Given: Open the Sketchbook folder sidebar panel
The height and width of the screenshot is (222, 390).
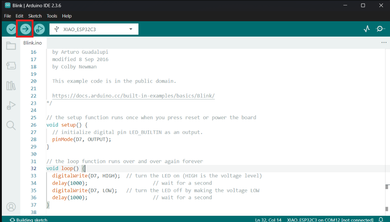Looking at the screenshot, I should coord(11,46).
